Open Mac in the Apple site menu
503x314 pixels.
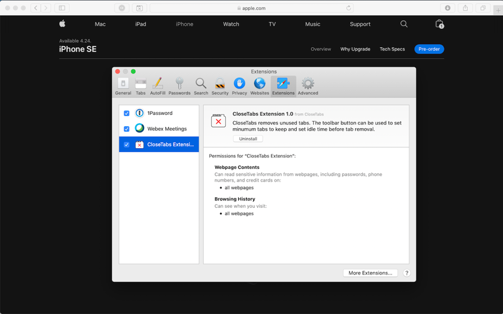[x=100, y=24]
